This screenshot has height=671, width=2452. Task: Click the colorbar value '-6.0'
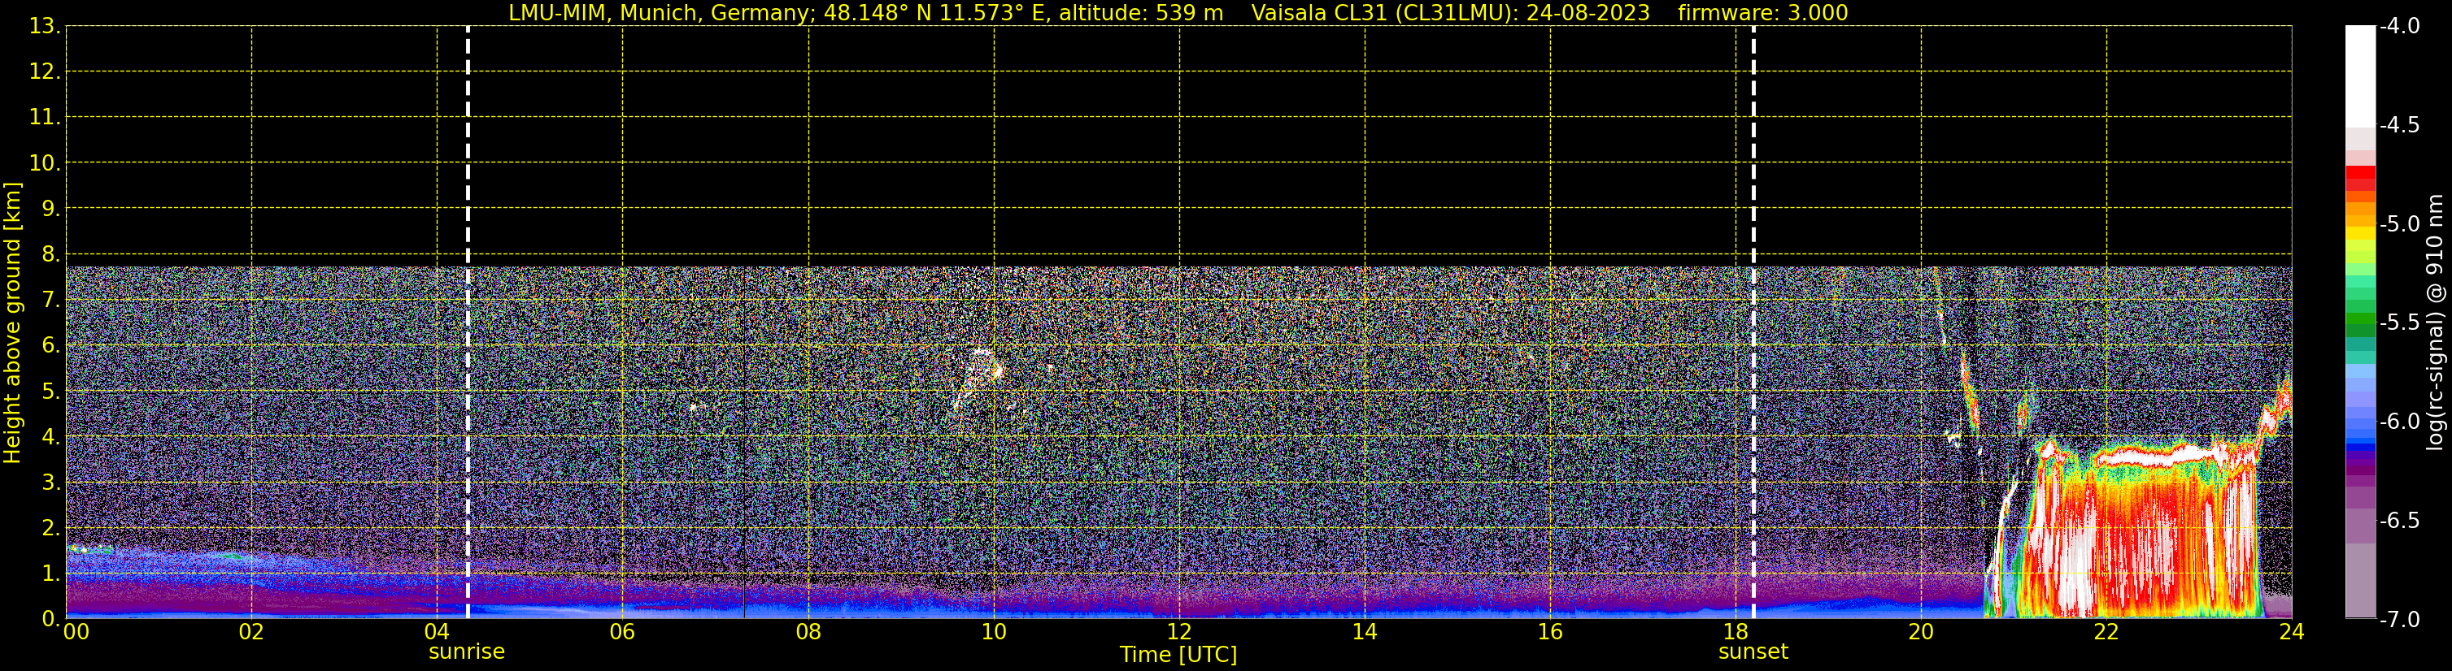(x=2398, y=421)
